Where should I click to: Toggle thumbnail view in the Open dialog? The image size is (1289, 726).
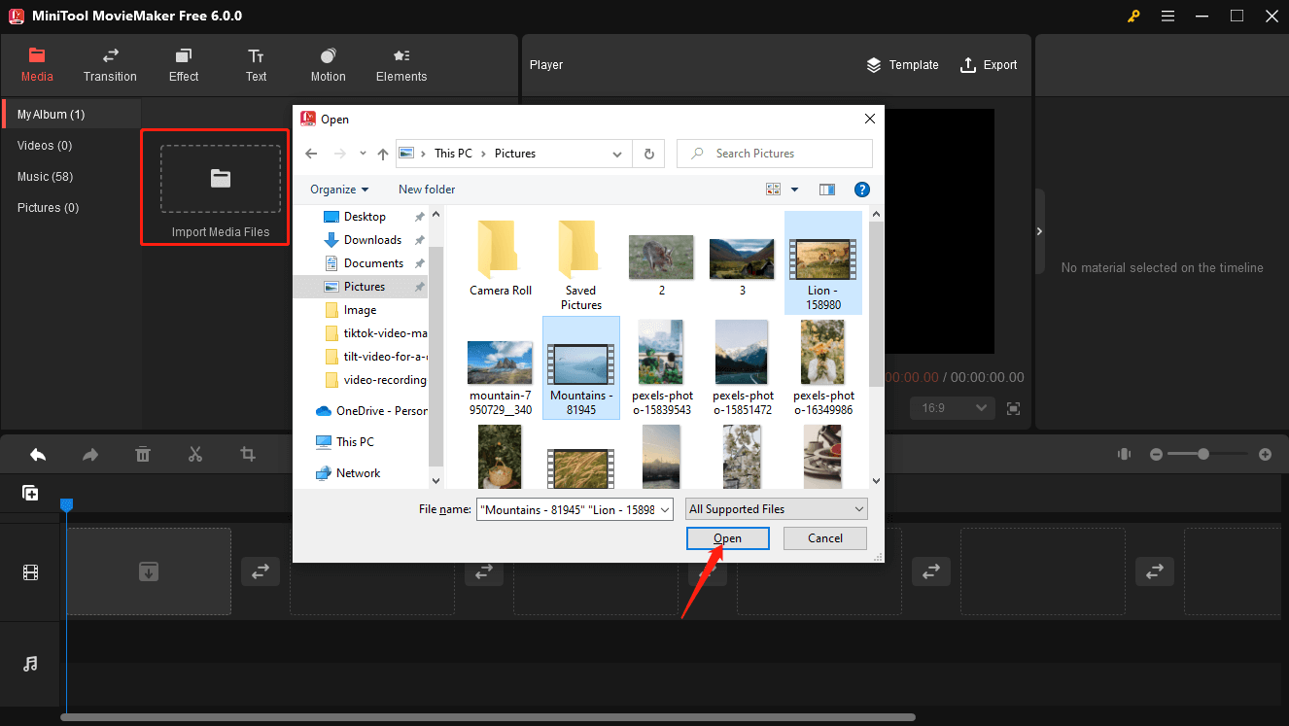coord(773,189)
